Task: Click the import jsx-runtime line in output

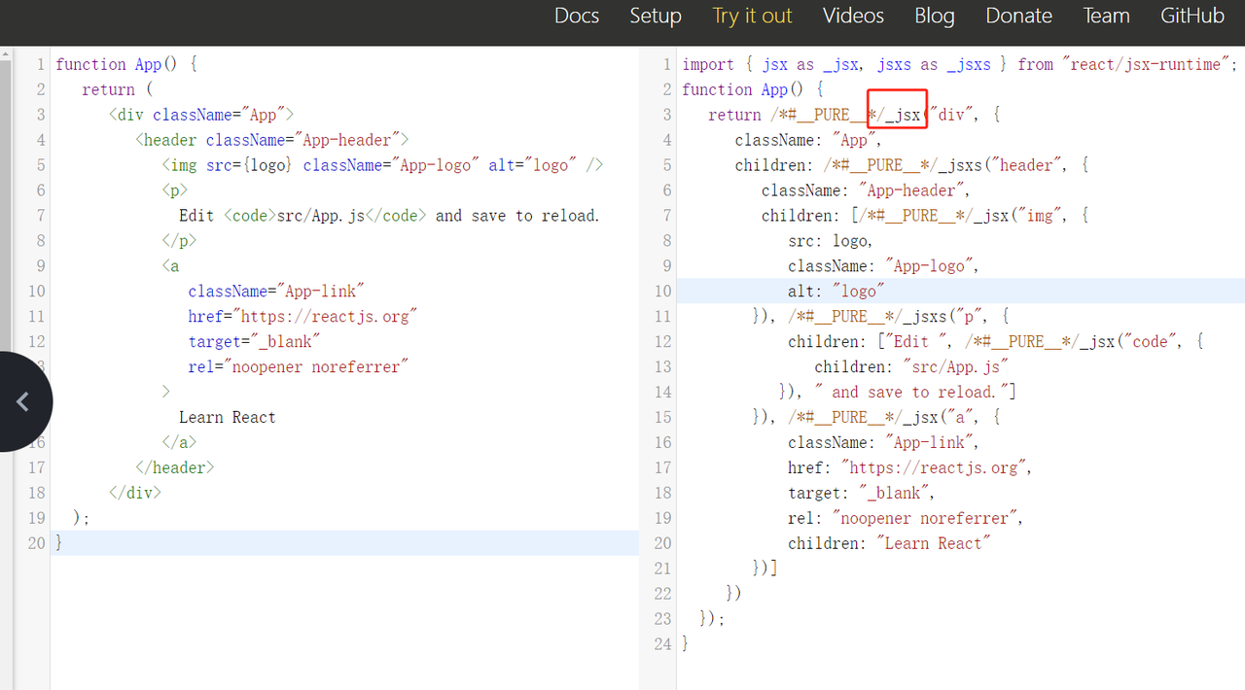Action: [x=959, y=64]
